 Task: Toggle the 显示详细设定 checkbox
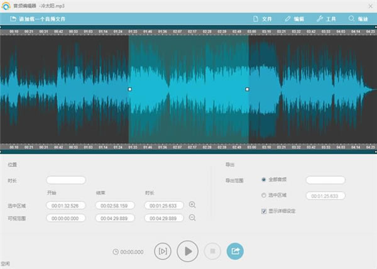263,211
